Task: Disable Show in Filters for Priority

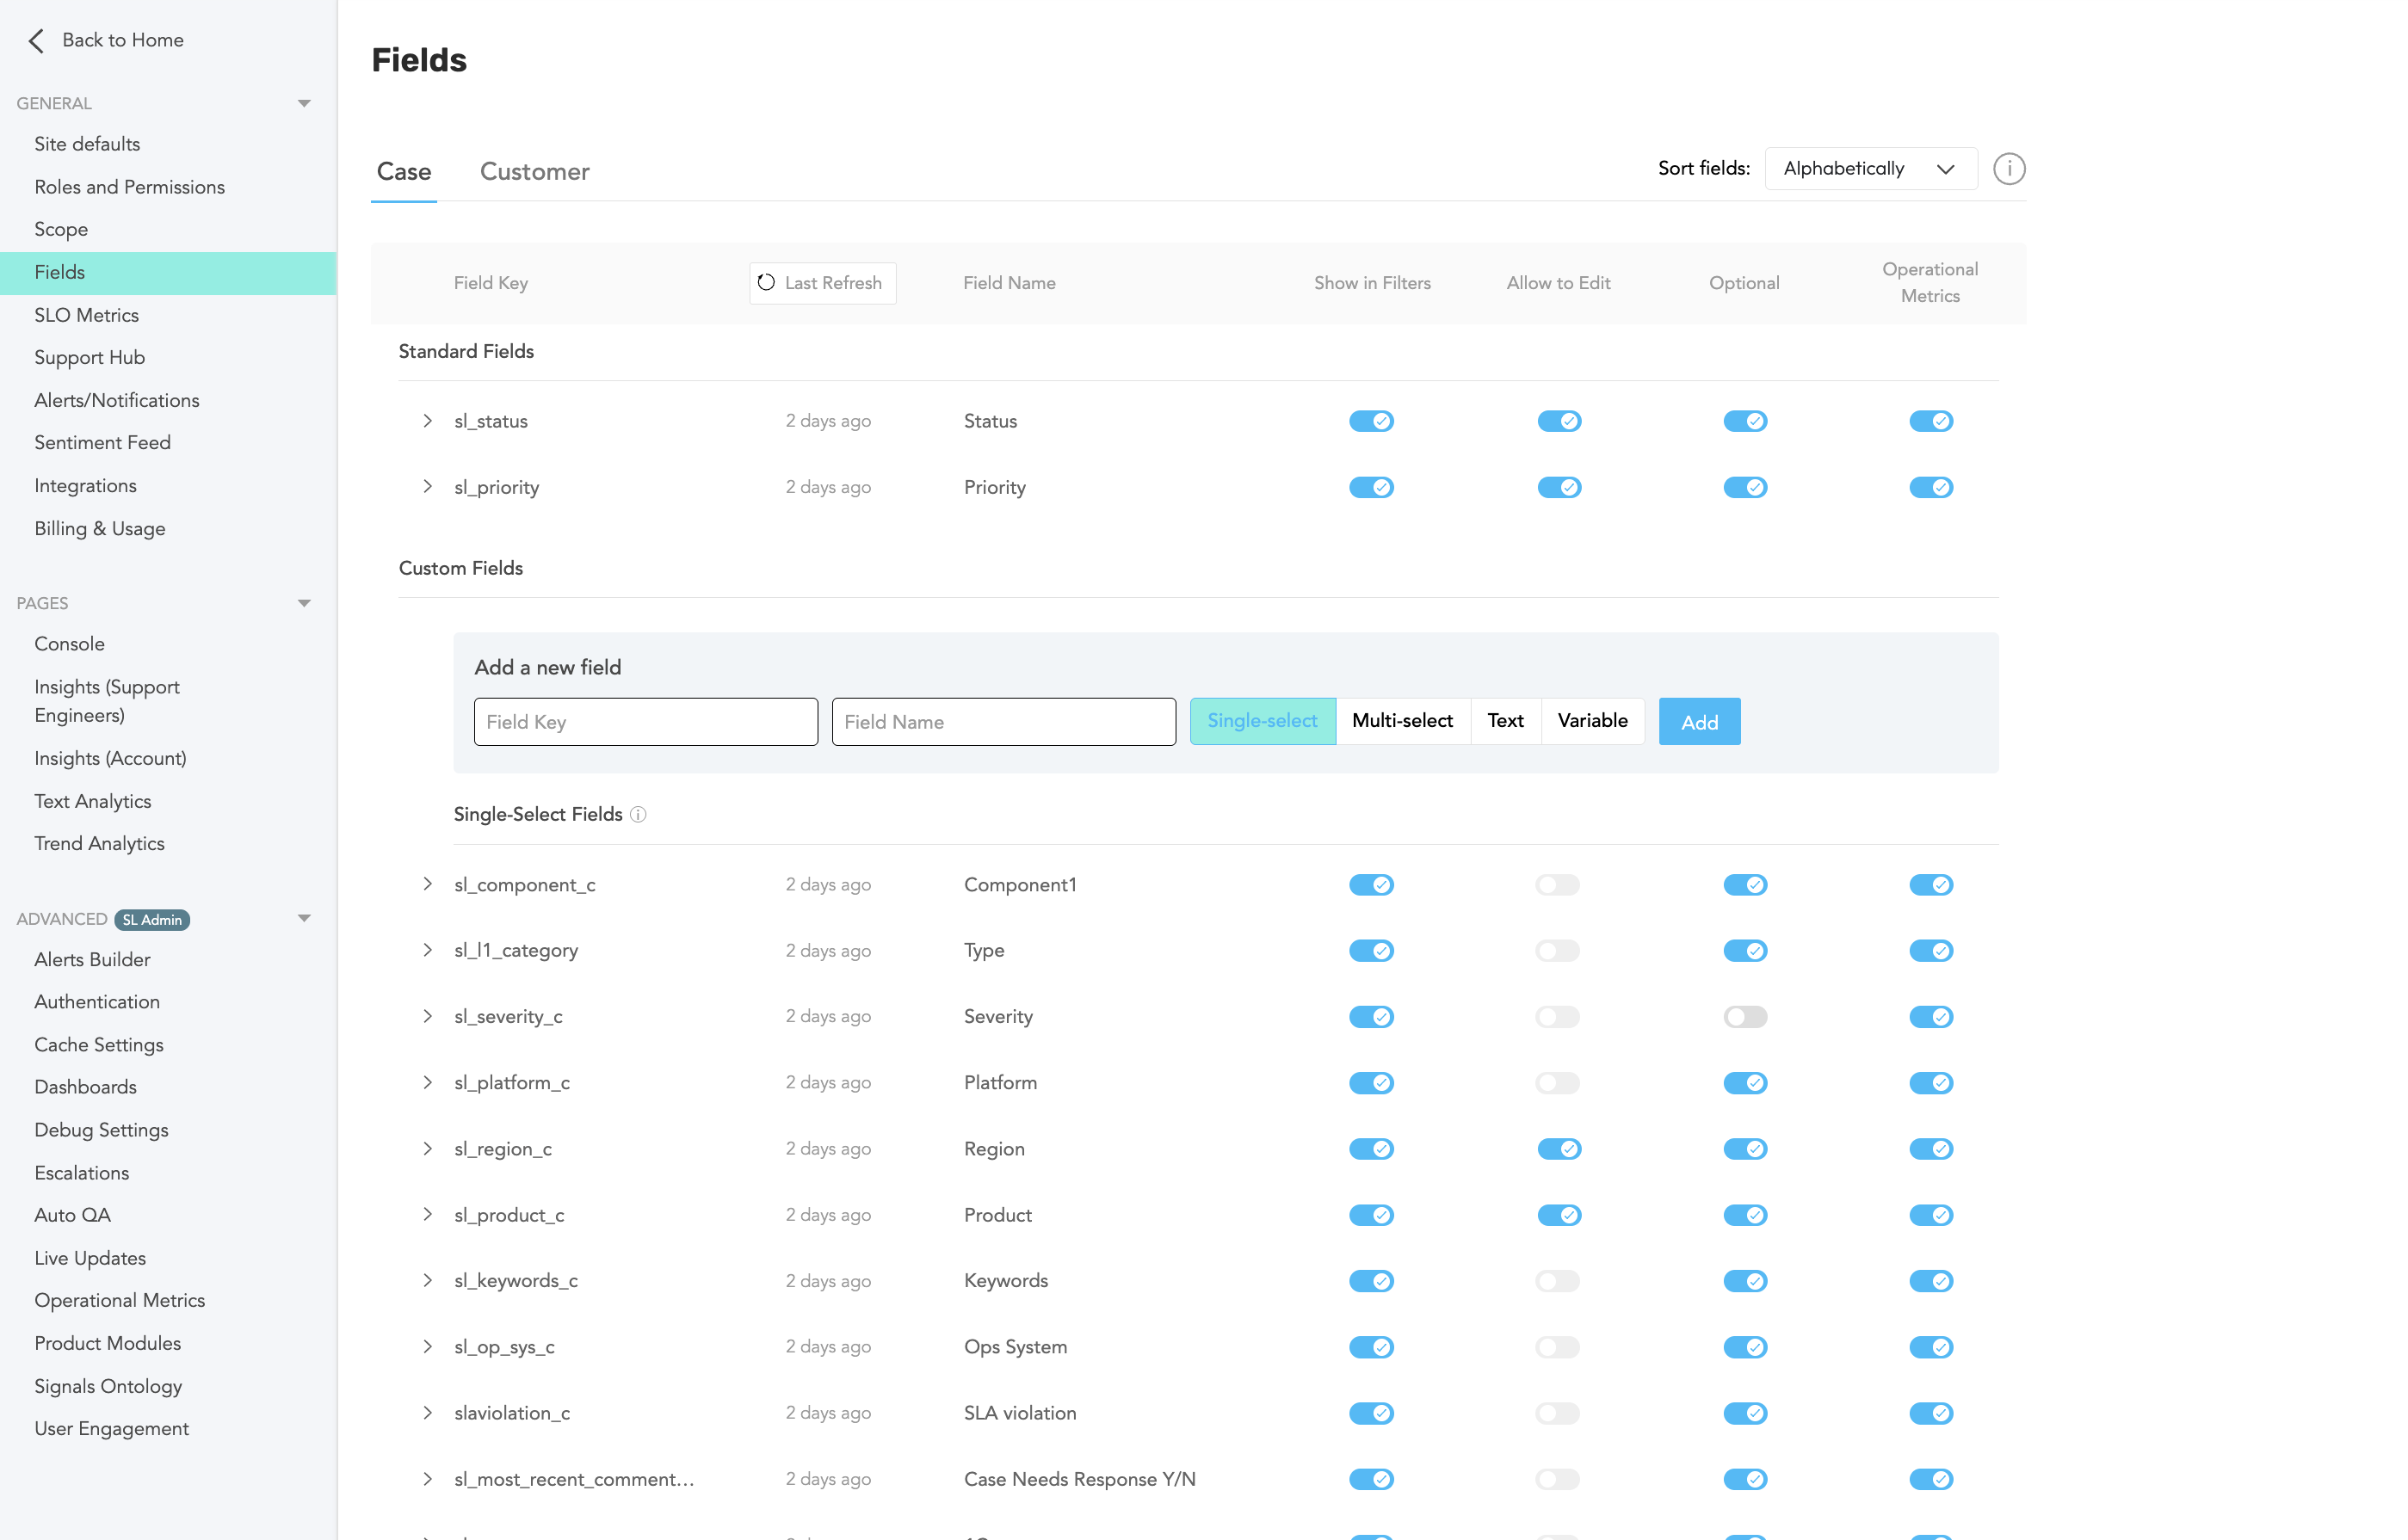Action: 1371,488
